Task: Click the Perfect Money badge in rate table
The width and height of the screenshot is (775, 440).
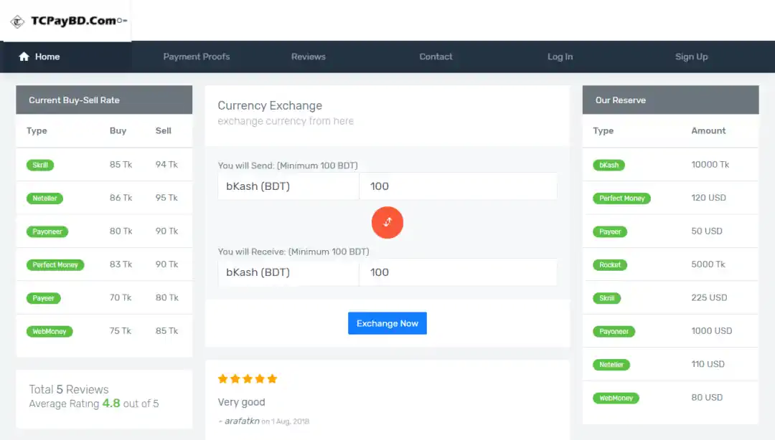Action: click(55, 265)
